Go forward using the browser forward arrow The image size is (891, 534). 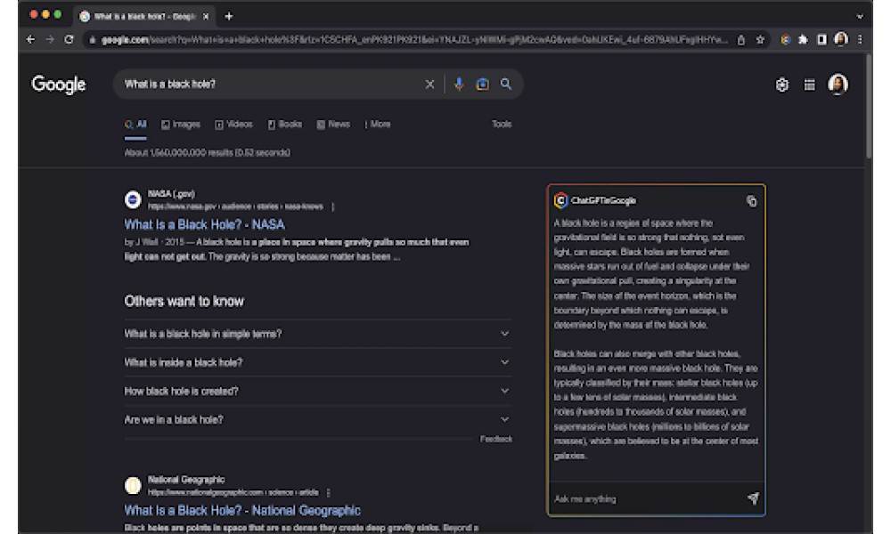point(50,40)
